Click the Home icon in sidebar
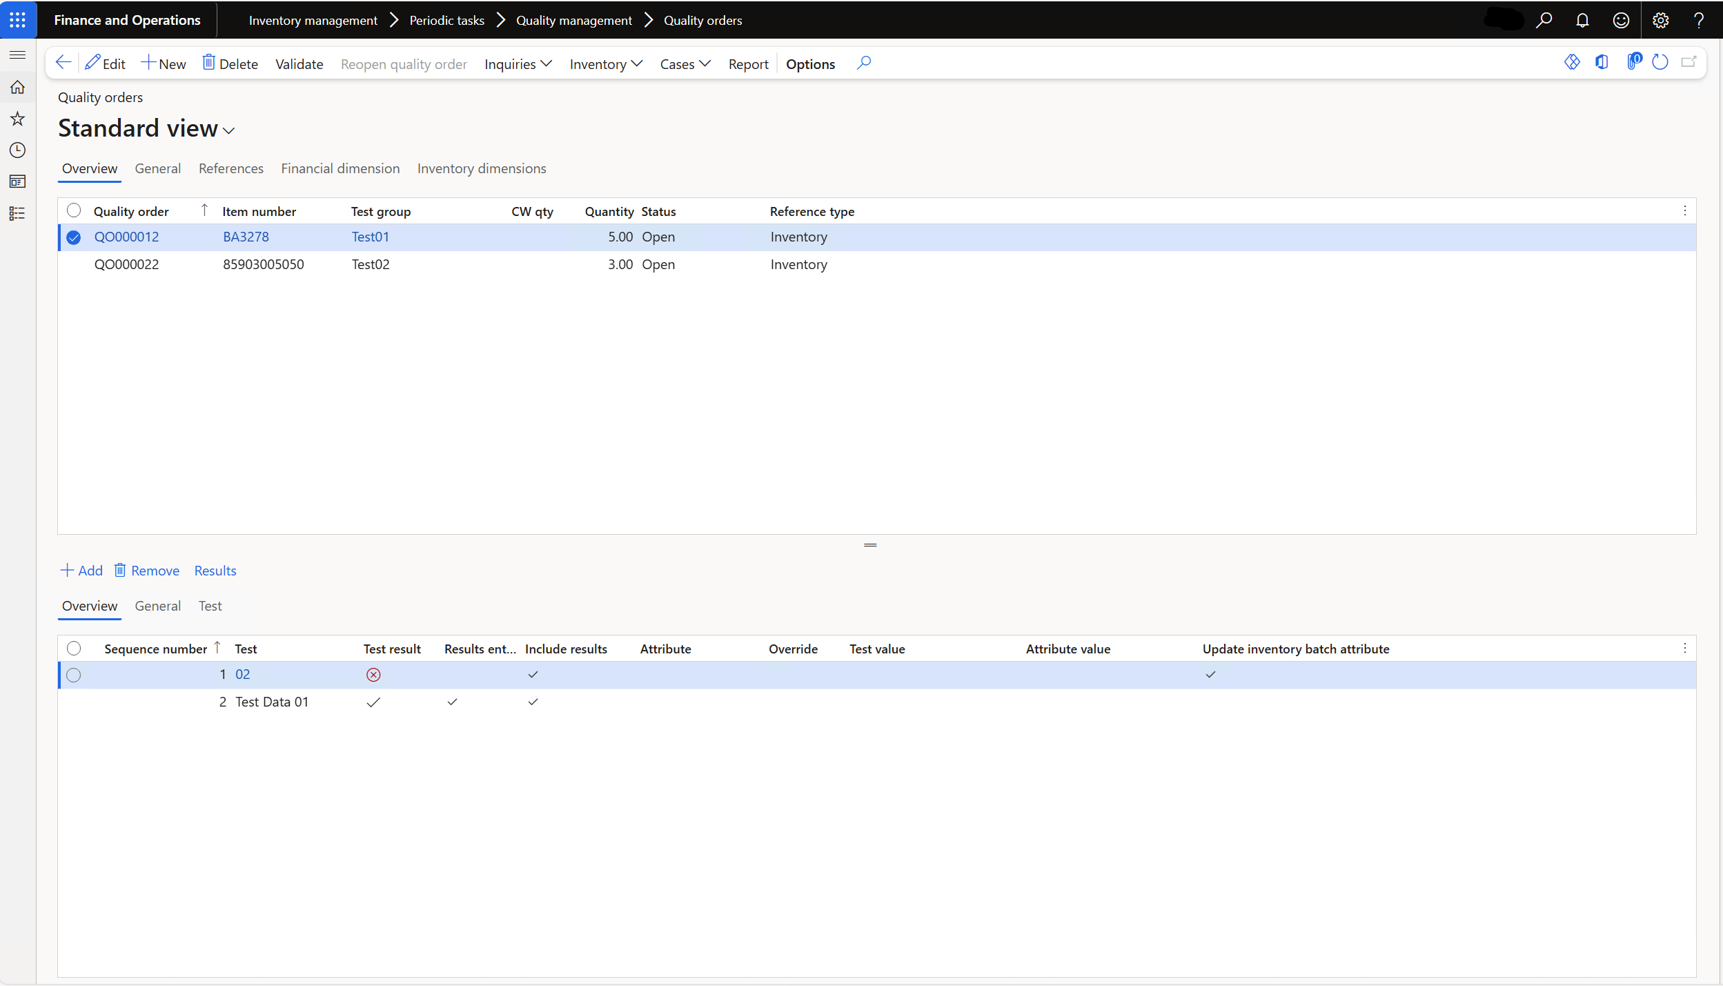 coord(18,88)
